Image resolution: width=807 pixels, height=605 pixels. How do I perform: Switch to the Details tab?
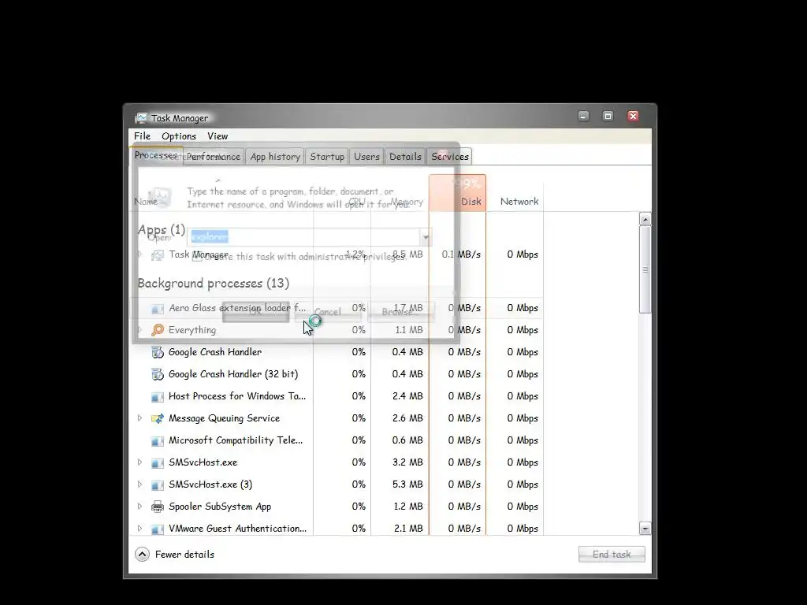[405, 157]
